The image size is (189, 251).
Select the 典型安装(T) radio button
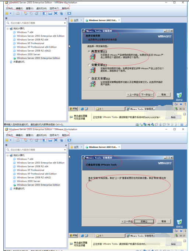pos(89,52)
